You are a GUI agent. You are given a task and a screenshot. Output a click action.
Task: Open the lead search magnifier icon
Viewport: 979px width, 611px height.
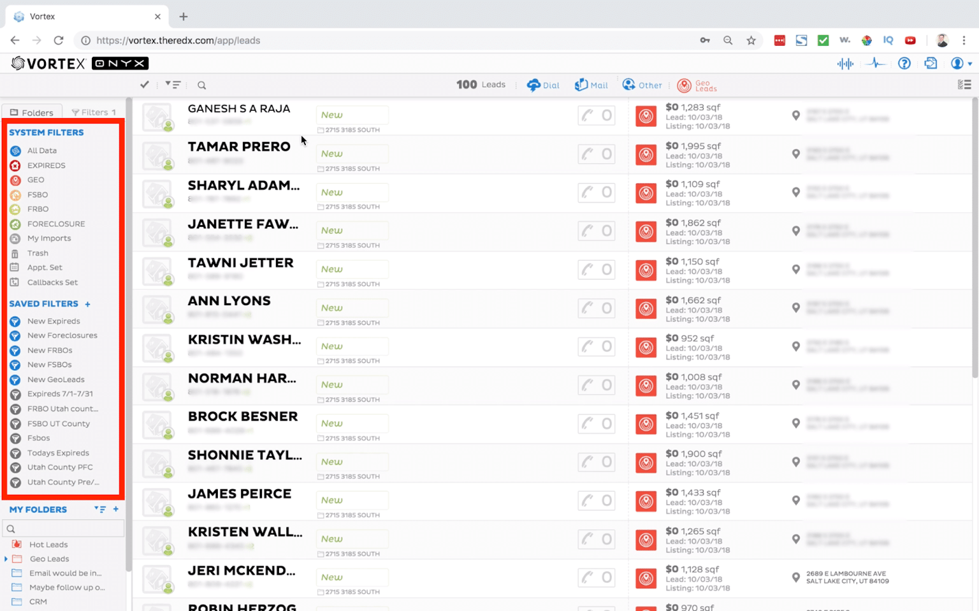201,84
